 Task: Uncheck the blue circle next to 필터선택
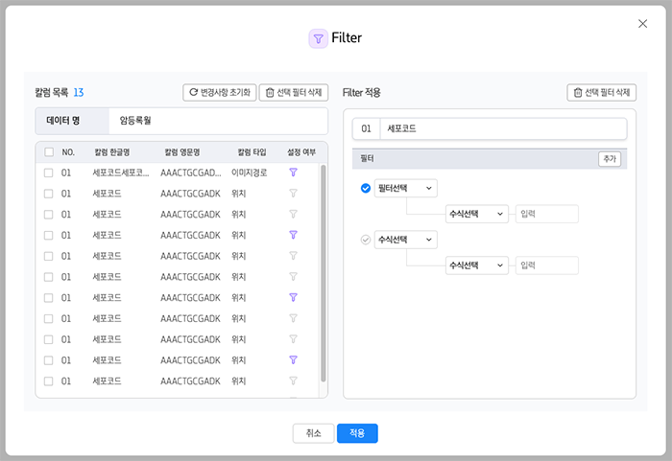(365, 189)
